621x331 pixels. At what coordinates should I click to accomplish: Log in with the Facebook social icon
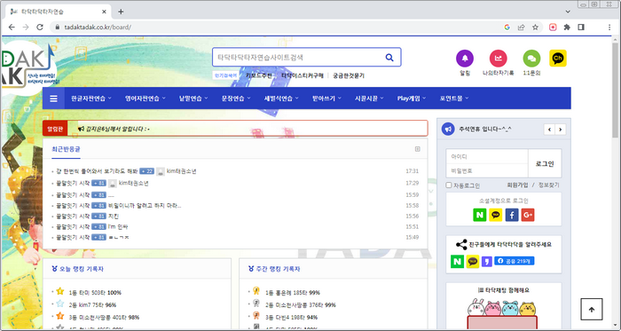512,215
